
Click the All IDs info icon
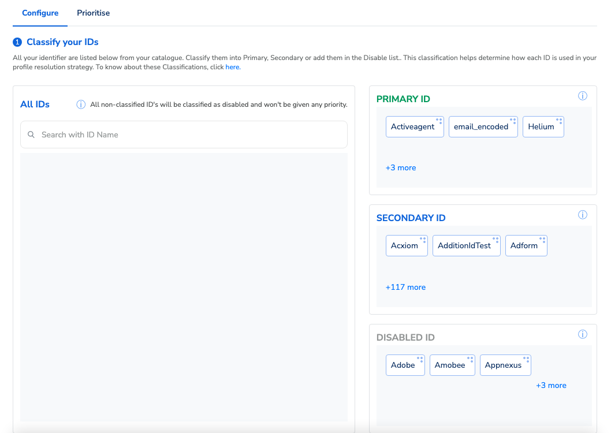coord(81,104)
